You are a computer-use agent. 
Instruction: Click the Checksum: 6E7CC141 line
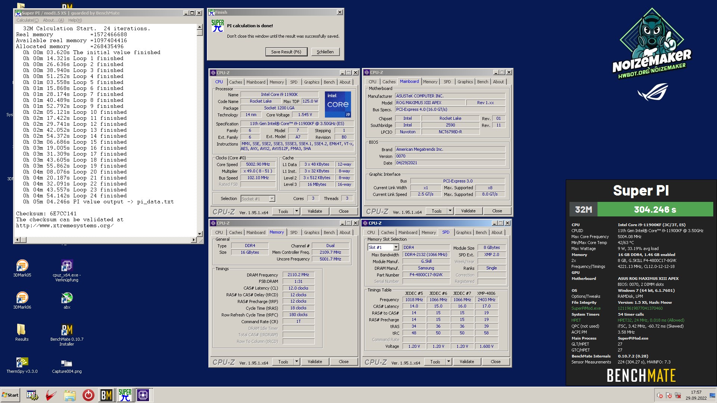click(46, 214)
